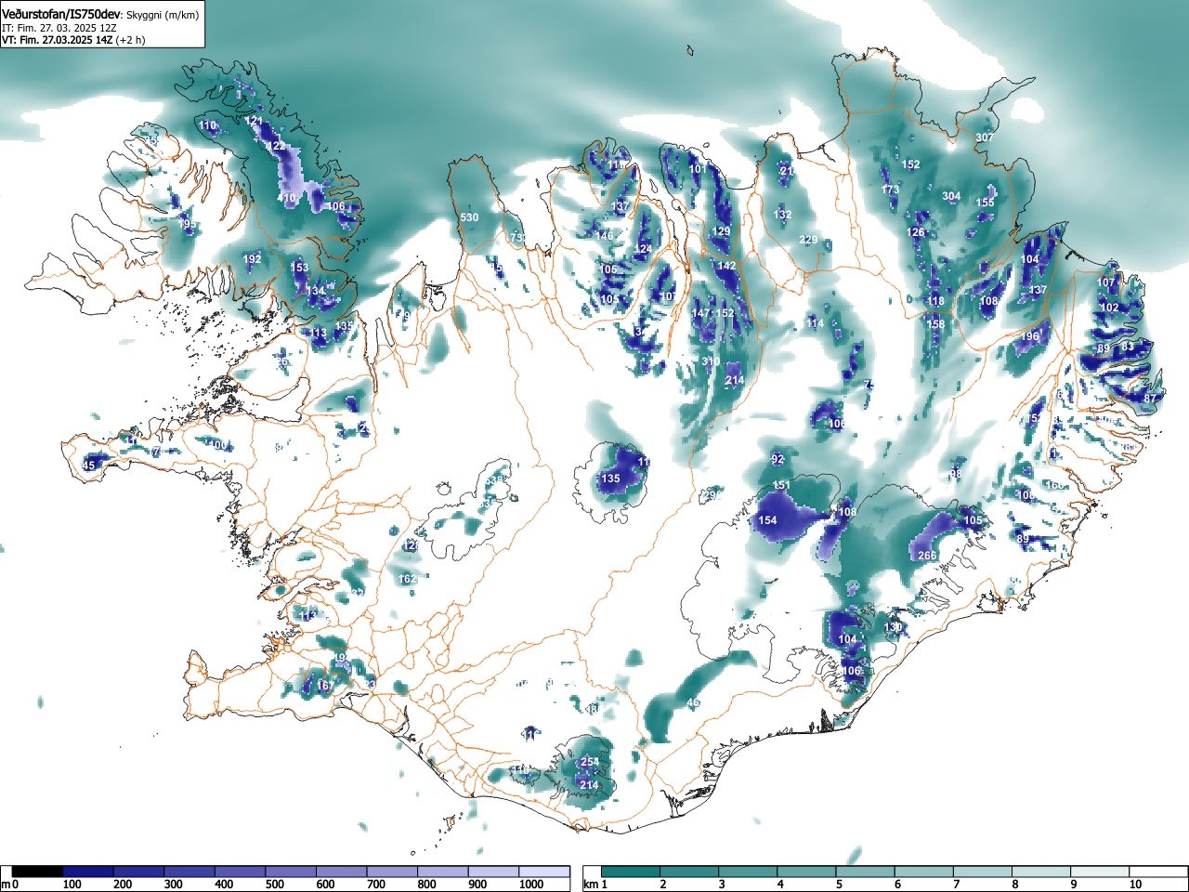Click the visibility value '173' on the map
The height and width of the screenshot is (892, 1189).
[891, 190]
